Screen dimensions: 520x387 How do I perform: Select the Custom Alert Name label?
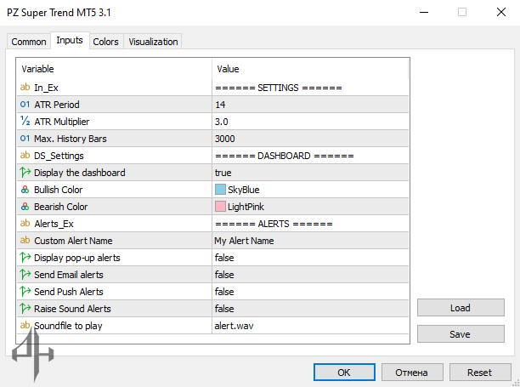[73, 241]
